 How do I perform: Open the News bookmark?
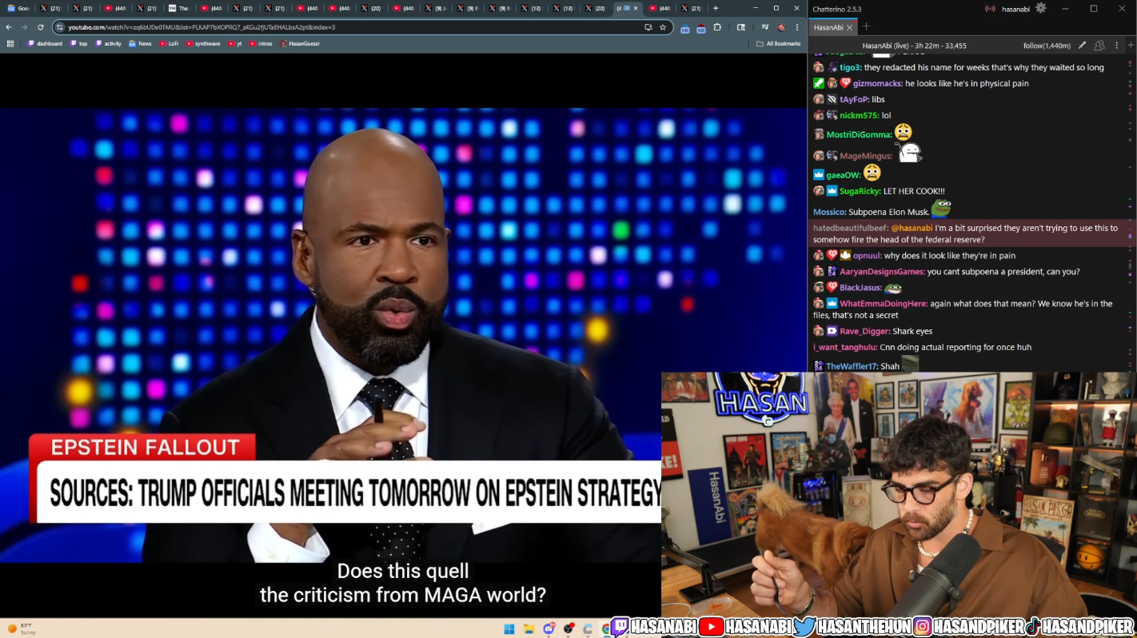140,44
